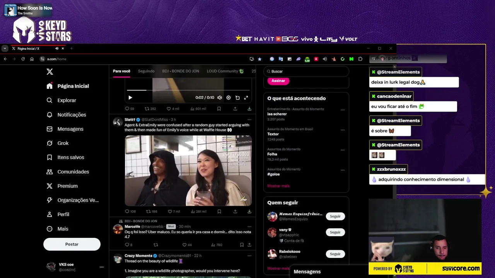Open the Waffle House video thumbnail

[188, 170]
